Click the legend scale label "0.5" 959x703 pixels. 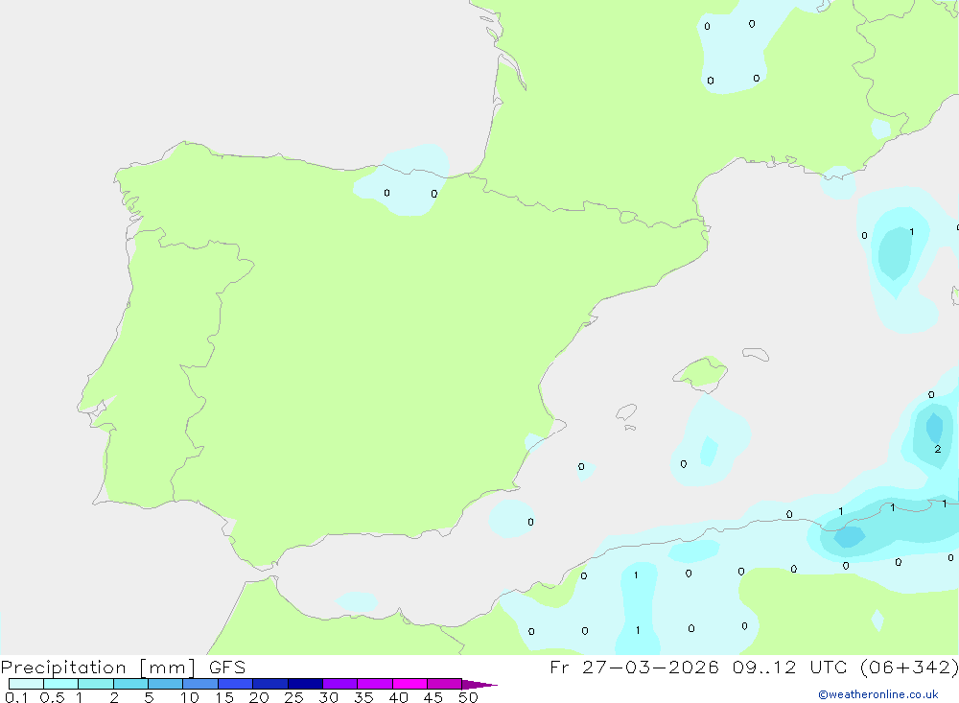[x=52, y=697]
